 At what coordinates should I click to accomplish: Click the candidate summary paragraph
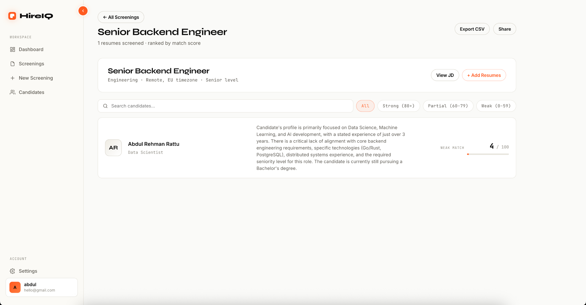tap(331, 148)
